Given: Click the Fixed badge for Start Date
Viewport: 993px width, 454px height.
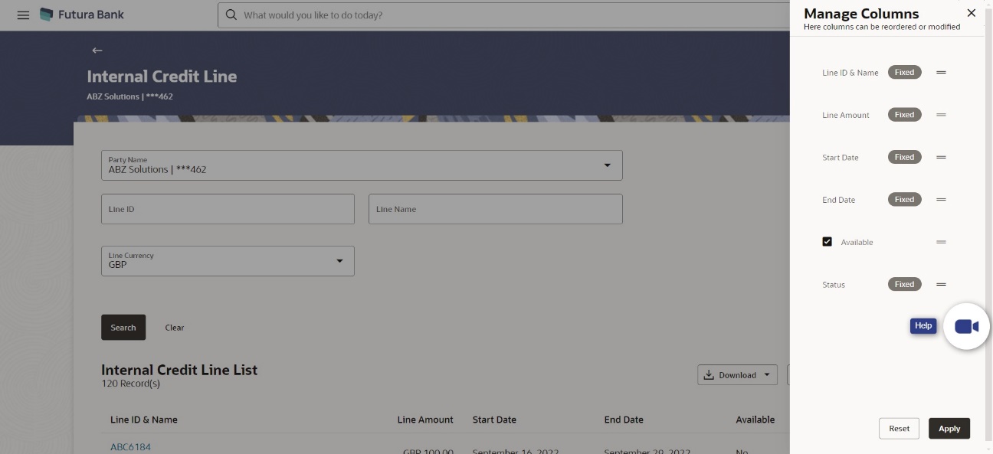Looking at the screenshot, I should [x=904, y=157].
